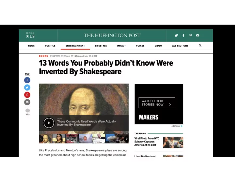Pin article with red Pinterest sidebar button

click(27, 95)
